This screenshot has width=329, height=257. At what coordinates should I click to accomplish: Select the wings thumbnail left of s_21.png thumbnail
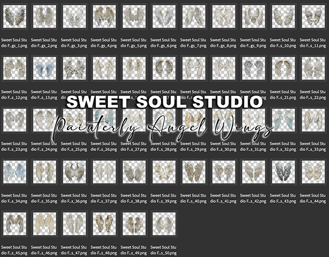(254, 68)
